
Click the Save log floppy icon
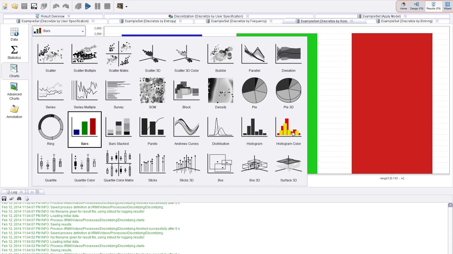(4, 199)
